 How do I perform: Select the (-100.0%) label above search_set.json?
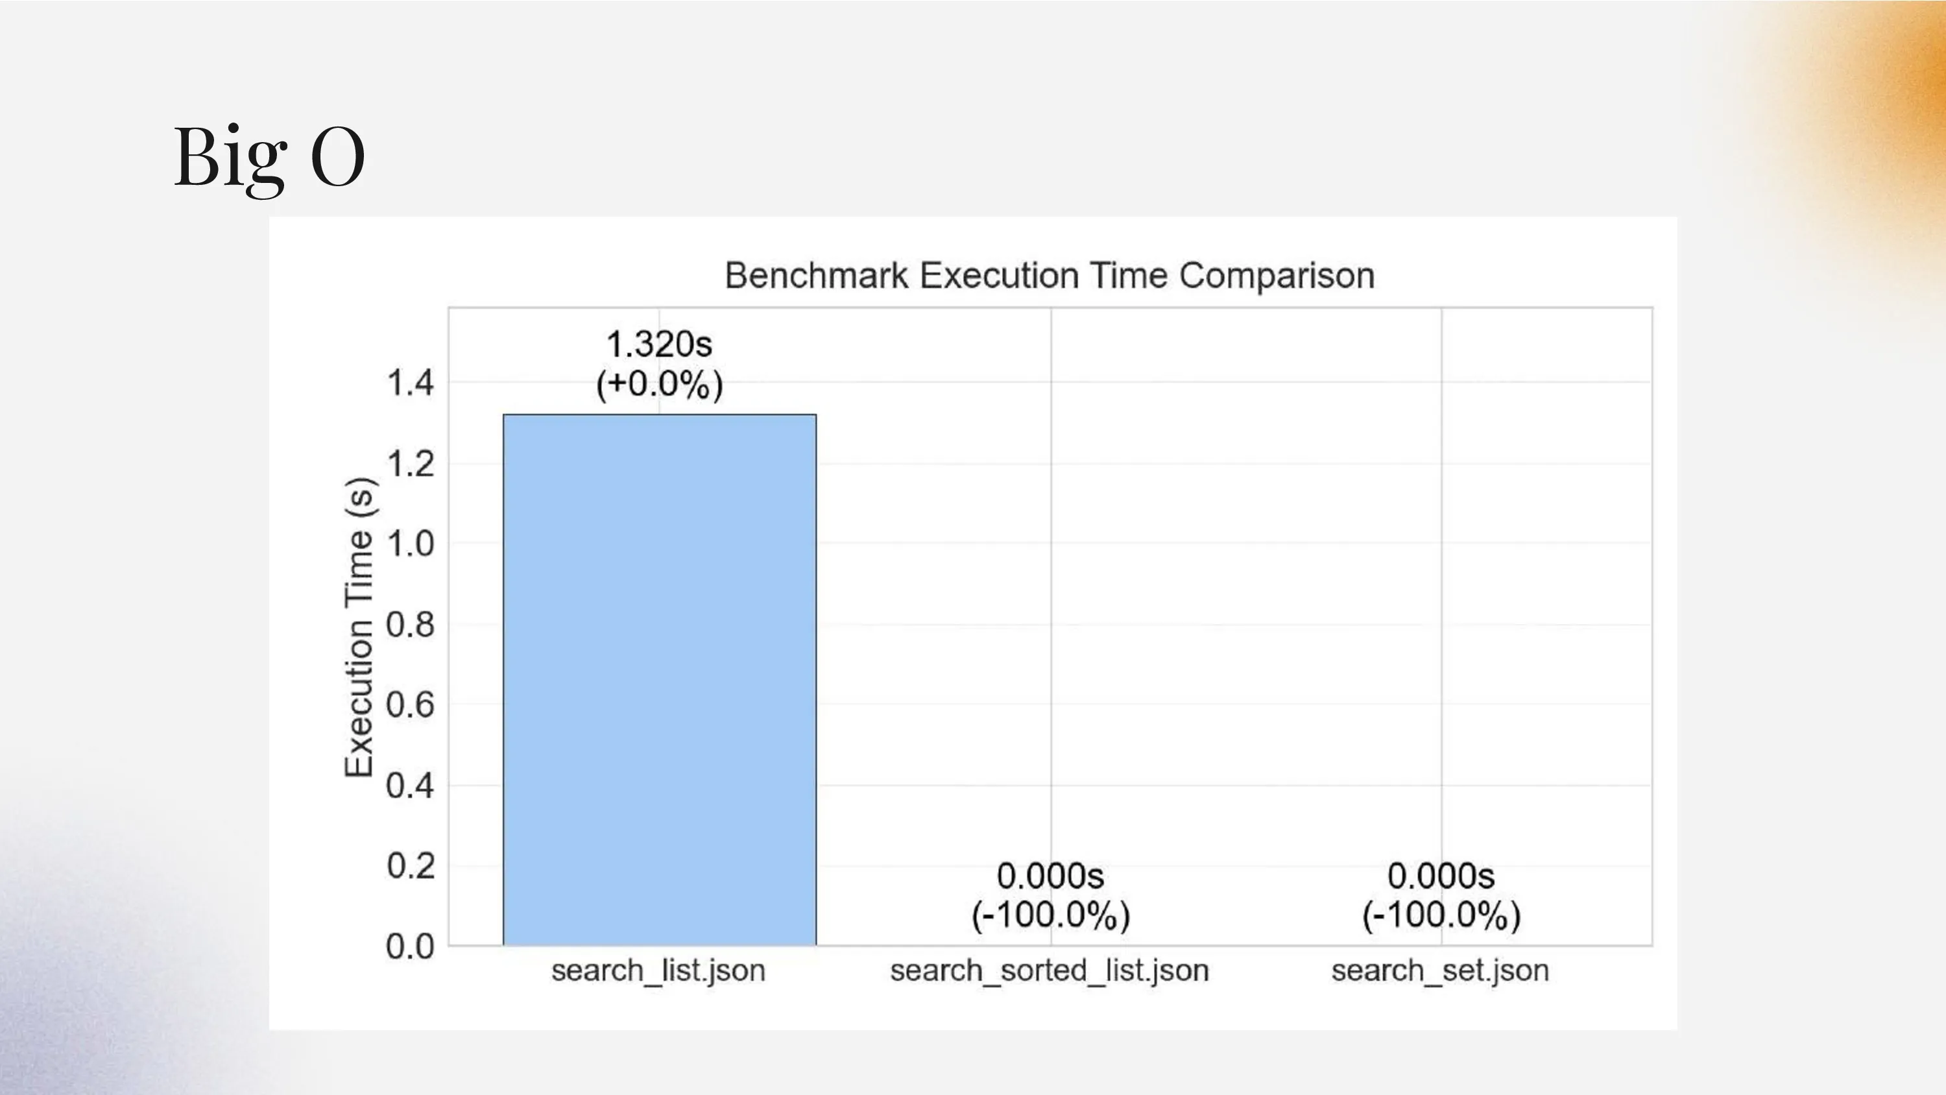pyautogui.click(x=1441, y=915)
